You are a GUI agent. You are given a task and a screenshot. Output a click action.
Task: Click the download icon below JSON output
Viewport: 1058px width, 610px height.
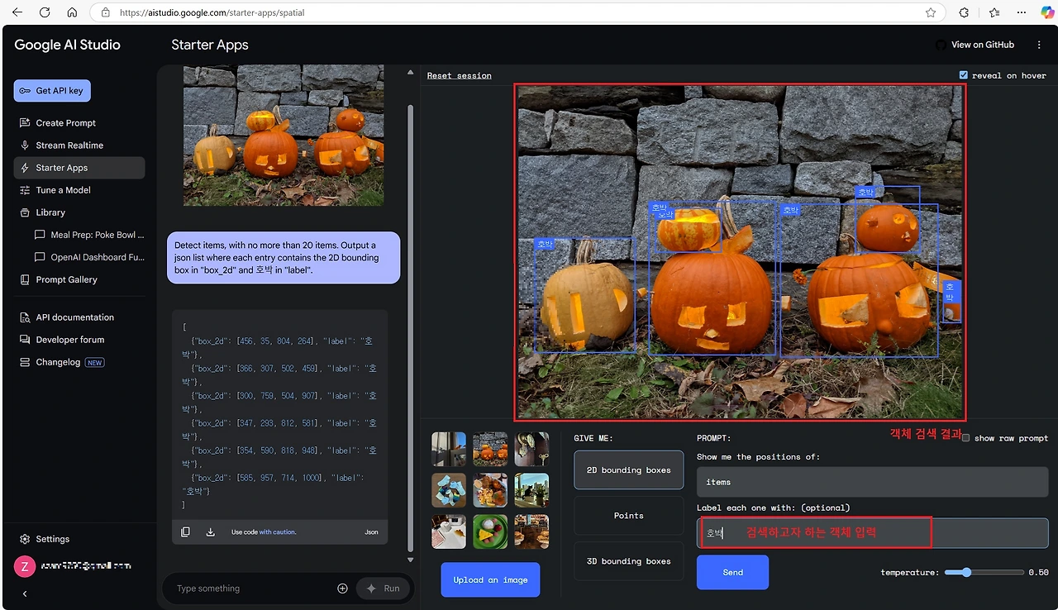(x=210, y=532)
